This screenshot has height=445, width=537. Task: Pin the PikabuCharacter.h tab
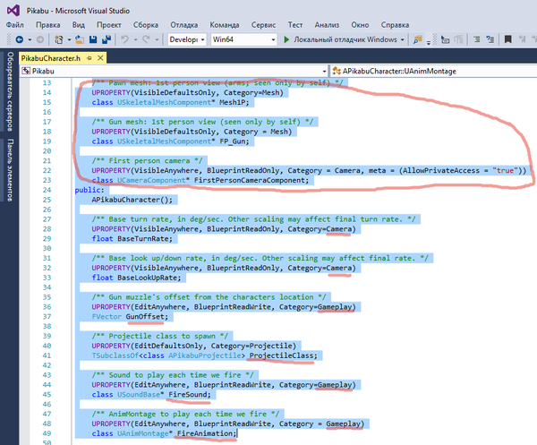[89, 58]
